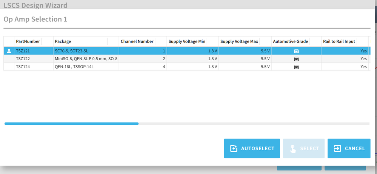Click the QFN-16L, TSSOP-14L package cell

86,67
